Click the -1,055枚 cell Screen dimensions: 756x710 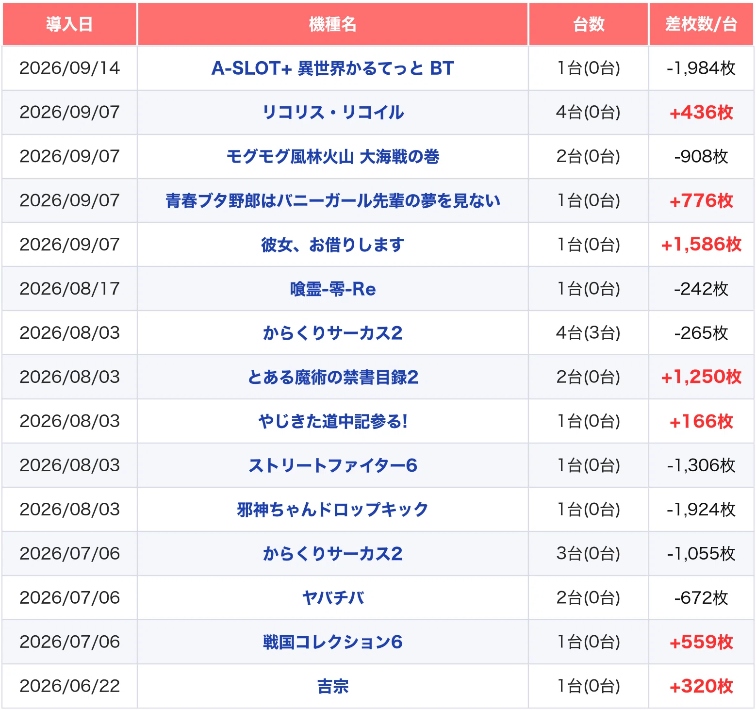pyautogui.click(x=701, y=554)
